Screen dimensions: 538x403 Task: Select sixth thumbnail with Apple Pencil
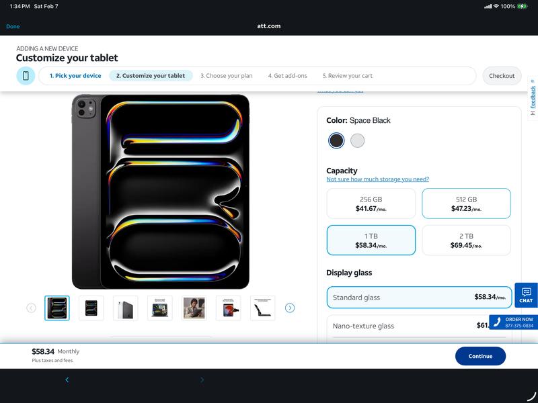[229, 308]
